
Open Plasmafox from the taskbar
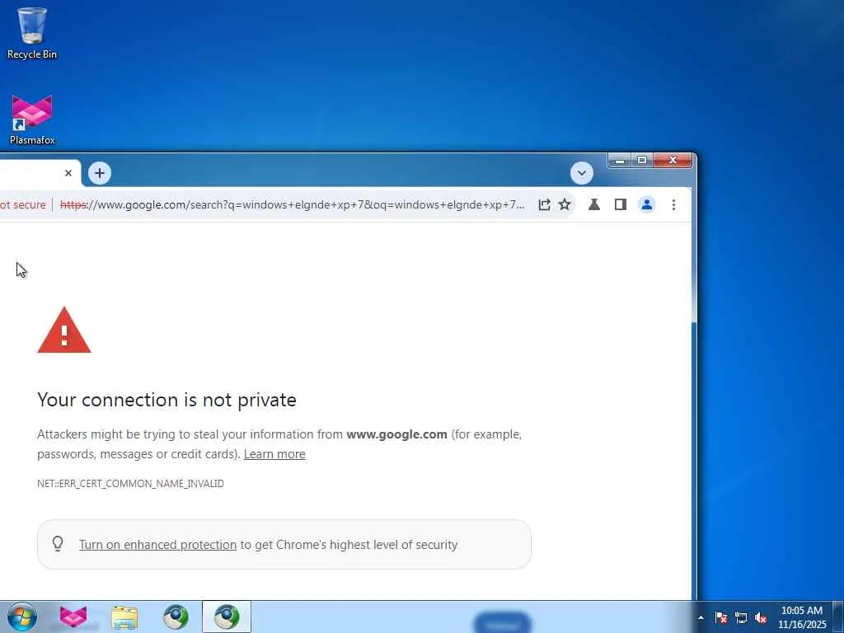point(73,617)
